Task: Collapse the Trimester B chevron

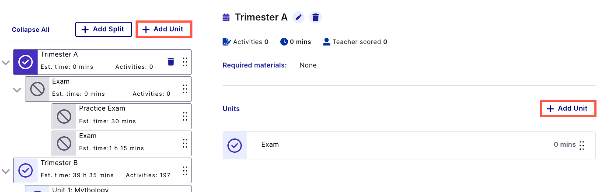Action: [x=5, y=171]
